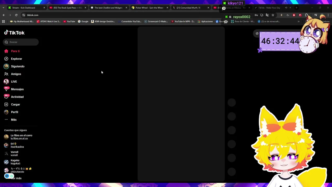Open Área de Cliente bookmark

[x=243, y=22]
